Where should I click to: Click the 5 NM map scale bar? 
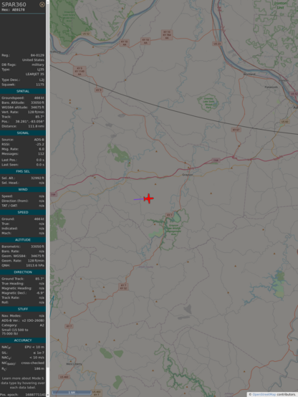click(72, 393)
